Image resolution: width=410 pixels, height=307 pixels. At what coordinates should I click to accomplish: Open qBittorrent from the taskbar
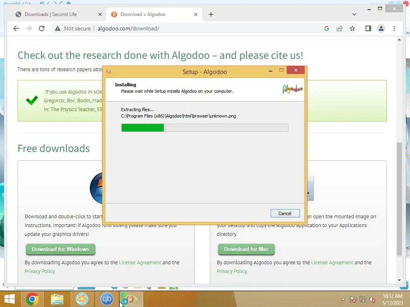tap(107, 299)
